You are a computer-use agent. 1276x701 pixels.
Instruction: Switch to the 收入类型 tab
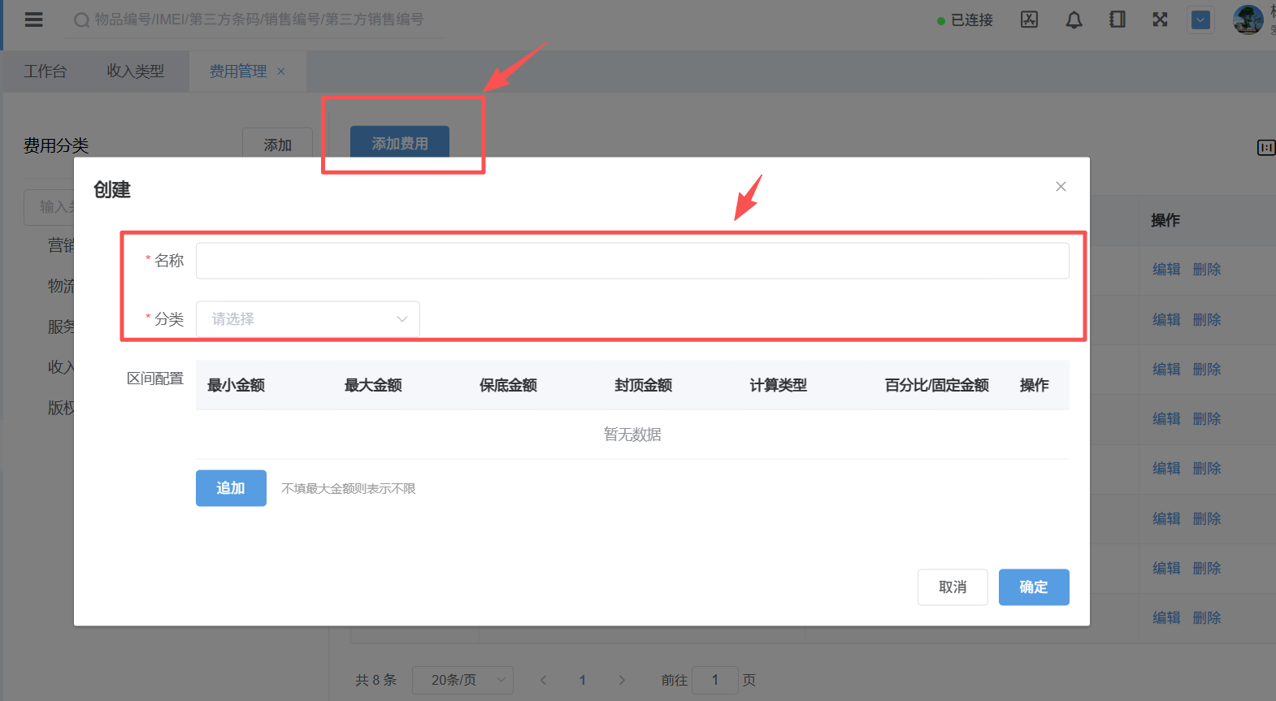tap(135, 71)
